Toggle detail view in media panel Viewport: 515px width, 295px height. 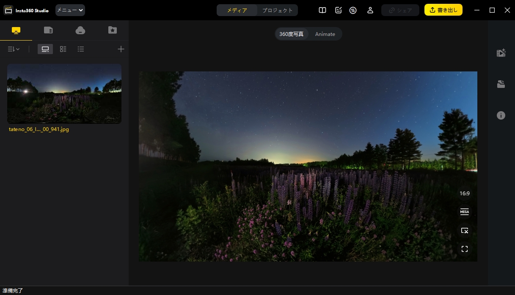point(63,49)
